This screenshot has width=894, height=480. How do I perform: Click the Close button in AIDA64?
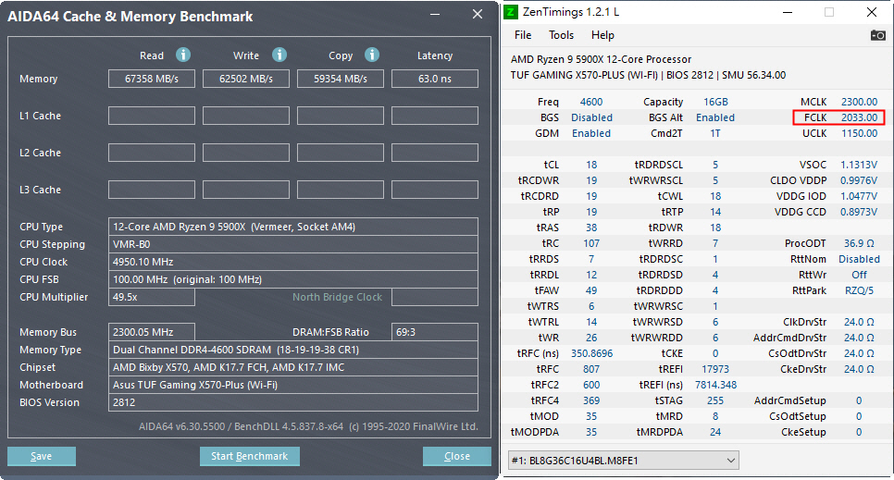[456, 456]
